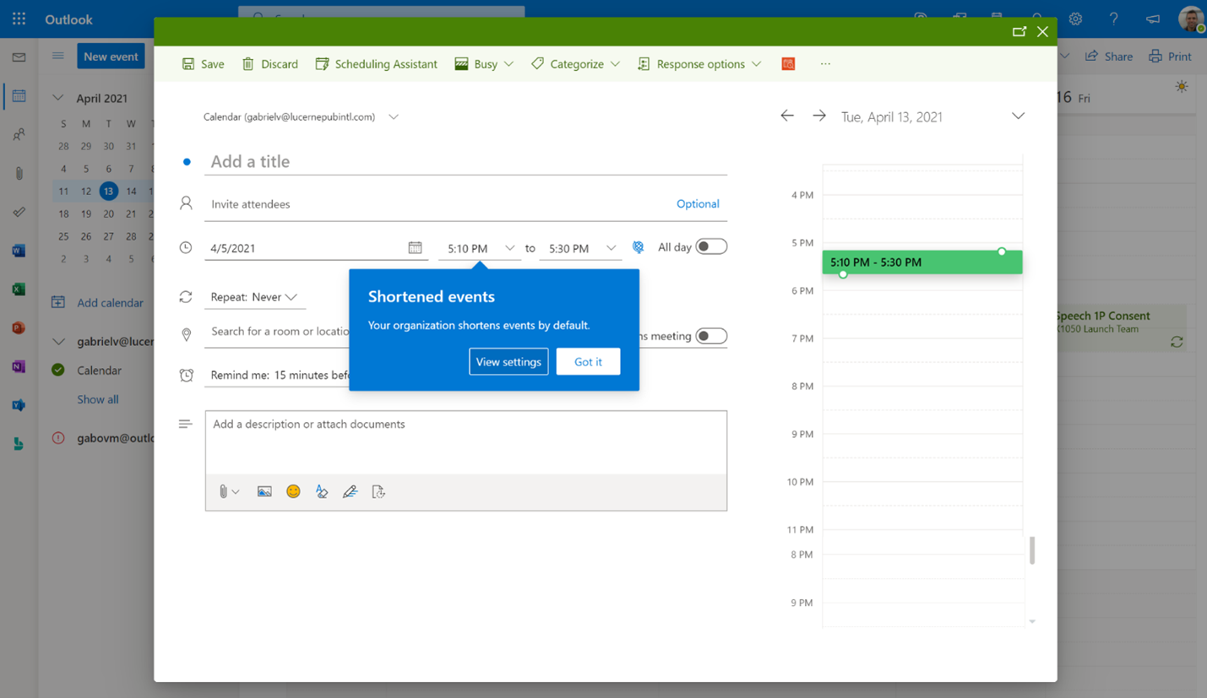Screen dimensions: 1207x698
Task: Dismiss popup by clicking Got it
Action: pyautogui.click(x=588, y=361)
